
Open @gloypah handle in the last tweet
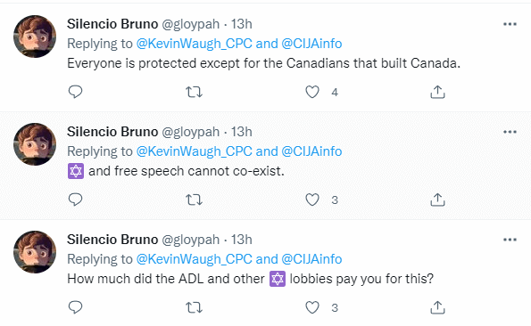tap(191, 240)
